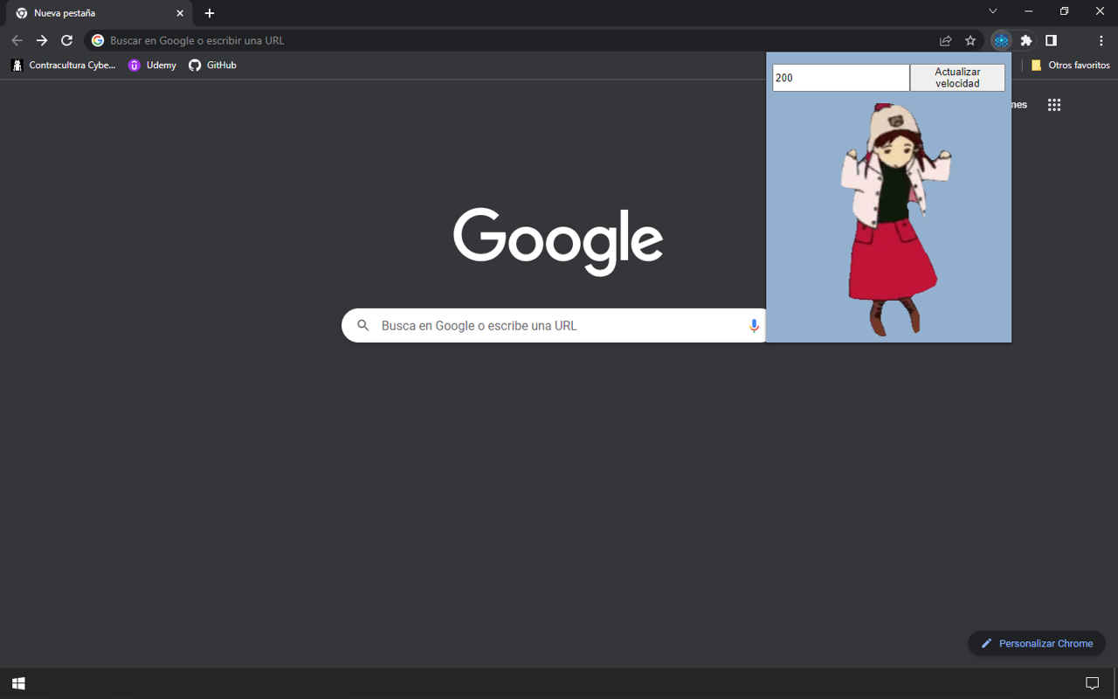Click the Actualizar velocidad button
The image size is (1118, 699).
point(957,78)
